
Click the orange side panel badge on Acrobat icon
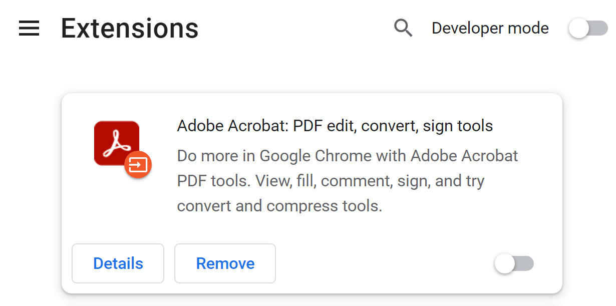click(139, 164)
